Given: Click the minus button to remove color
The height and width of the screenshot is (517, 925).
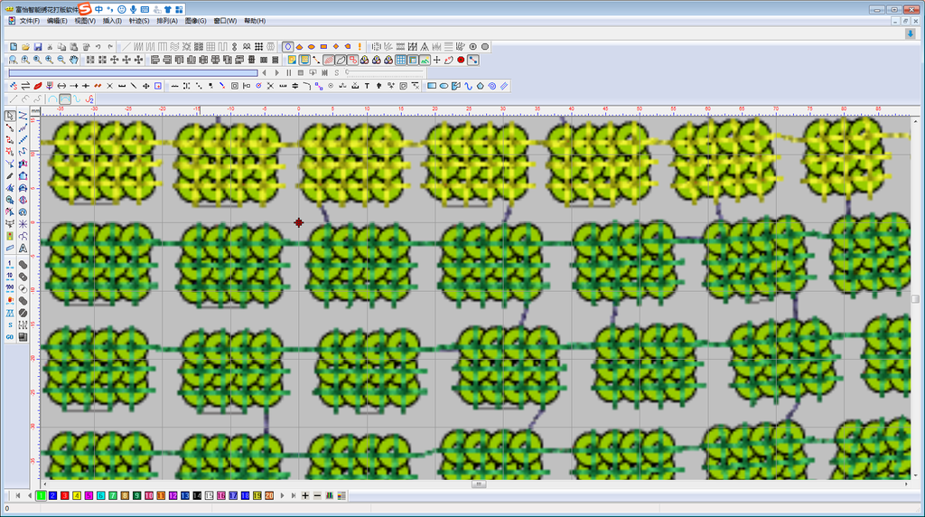Looking at the screenshot, I should point(317,495).
